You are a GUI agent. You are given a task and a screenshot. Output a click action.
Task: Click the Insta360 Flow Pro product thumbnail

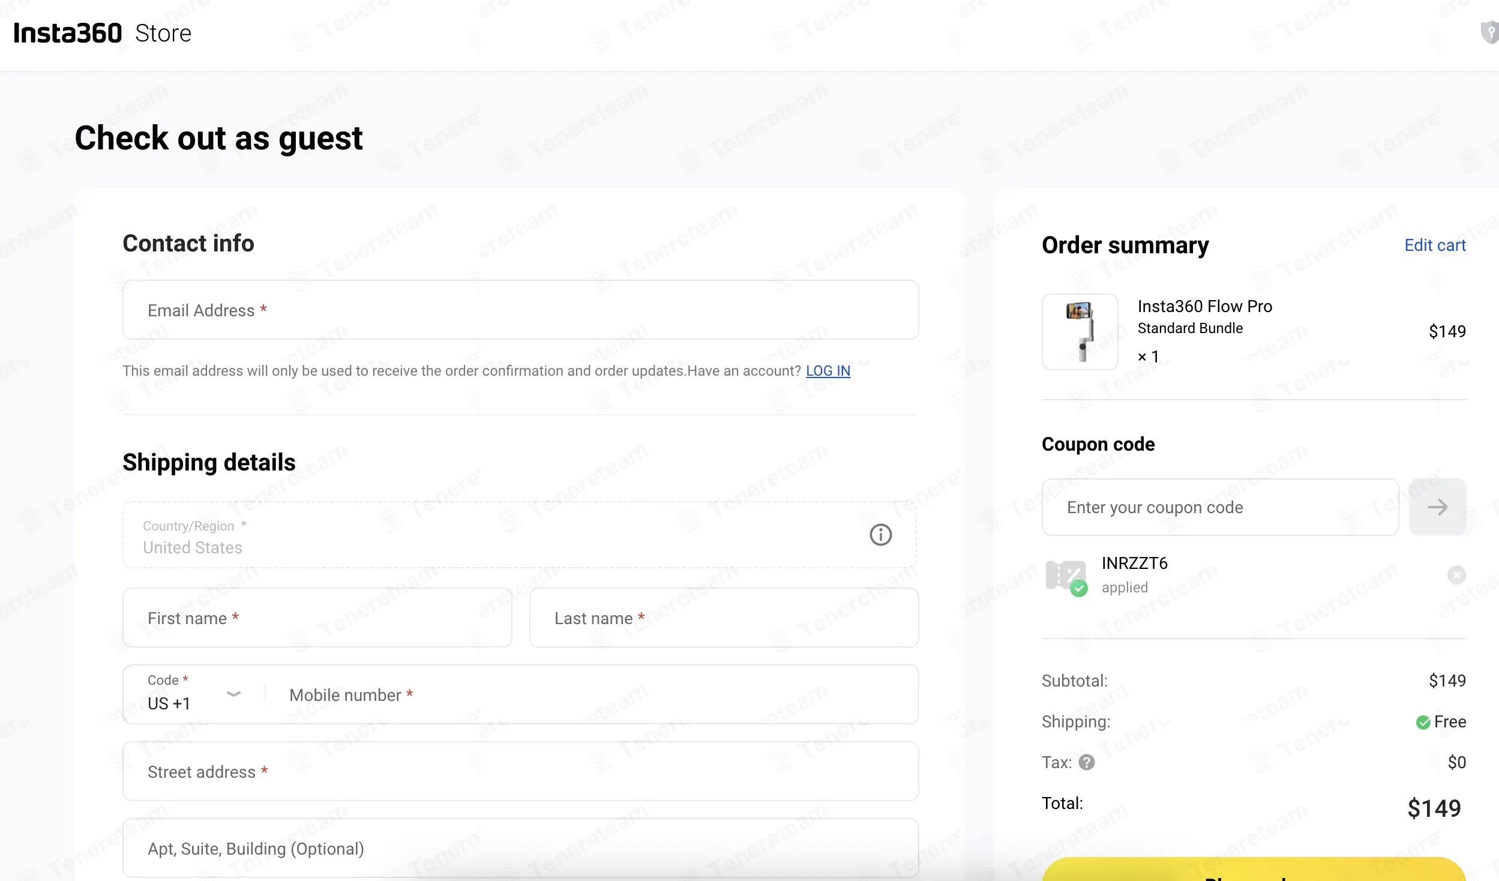pos(1080,332)
